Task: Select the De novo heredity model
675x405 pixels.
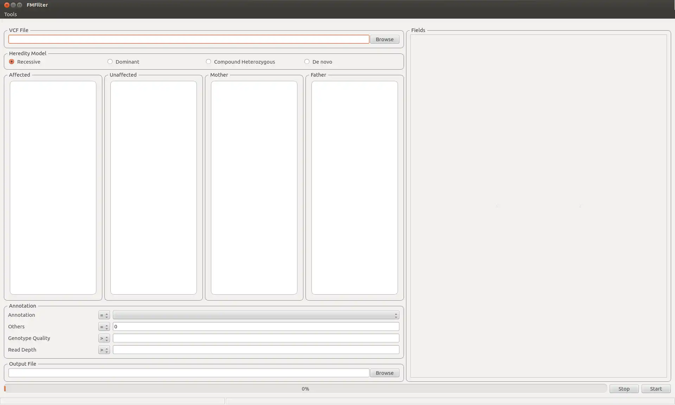Action: pos(307,61)
